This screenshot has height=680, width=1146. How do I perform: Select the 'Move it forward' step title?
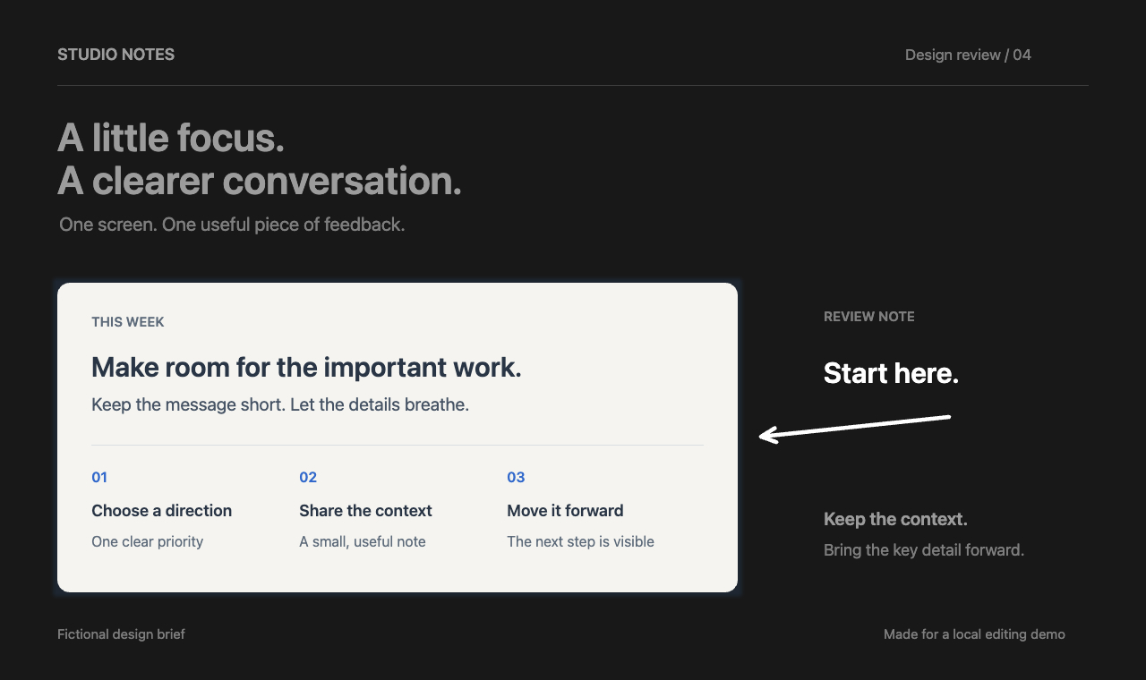click(565, 511)
